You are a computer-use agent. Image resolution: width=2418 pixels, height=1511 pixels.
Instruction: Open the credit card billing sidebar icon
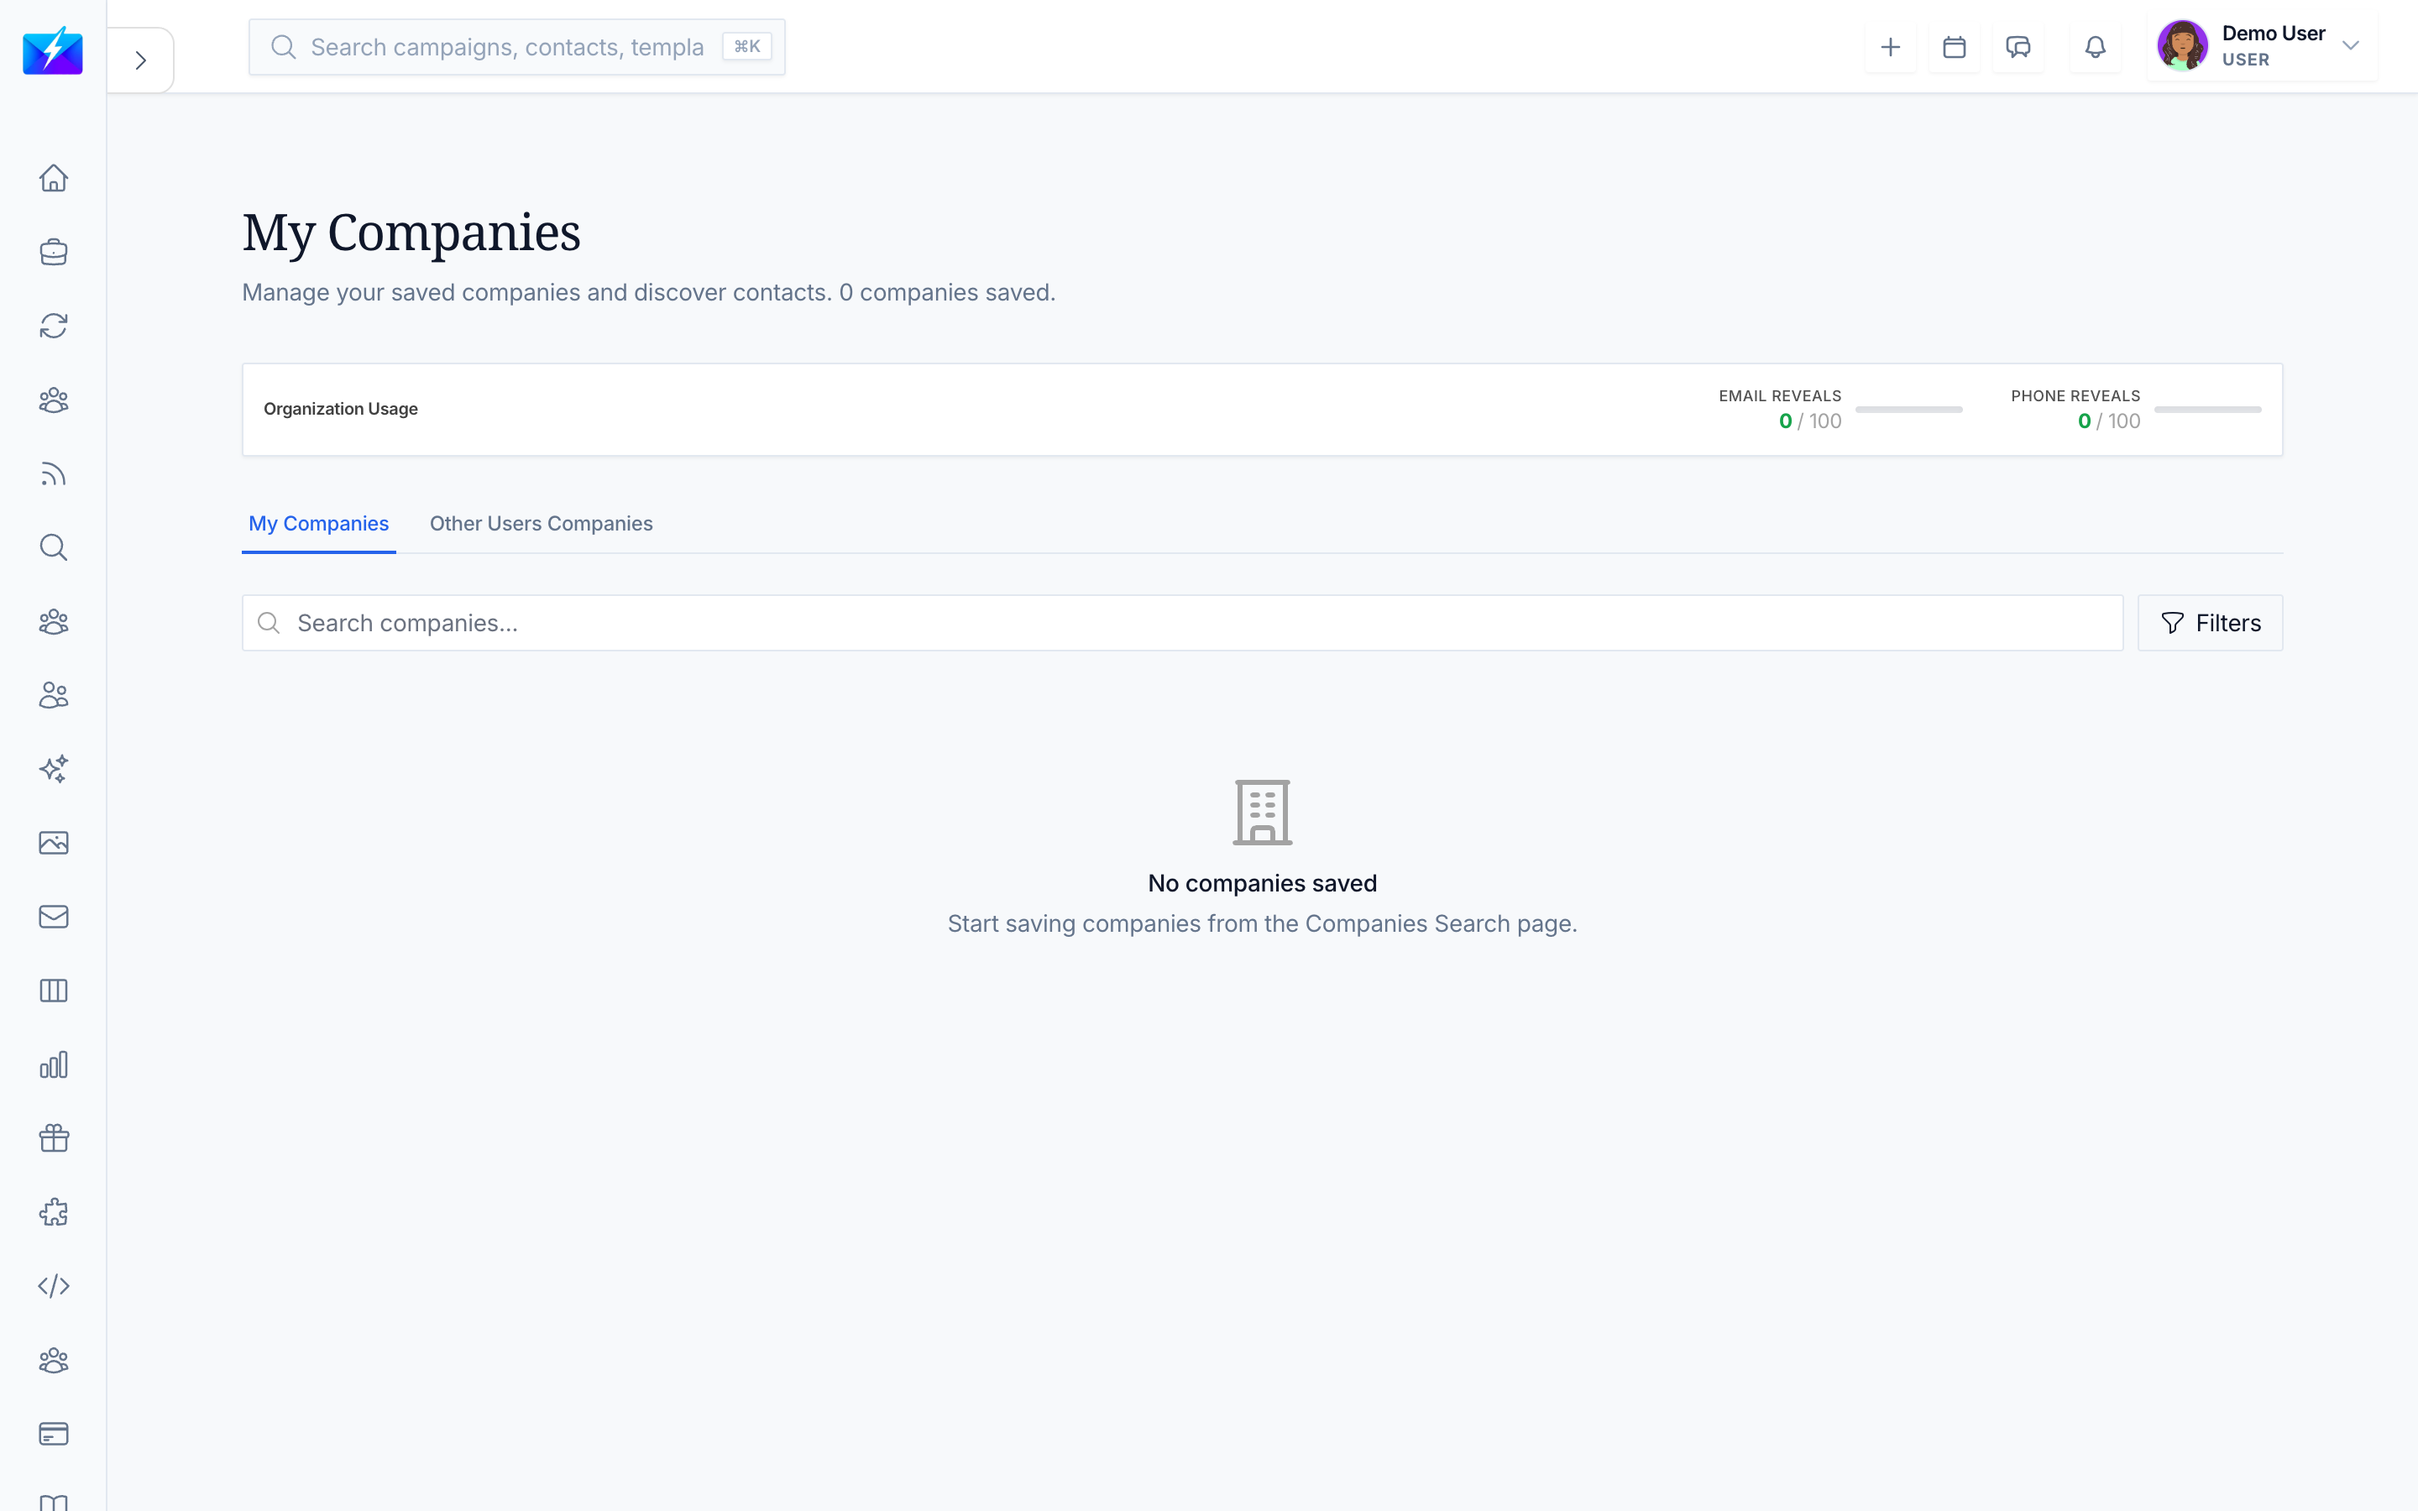tap(54, 1434)
